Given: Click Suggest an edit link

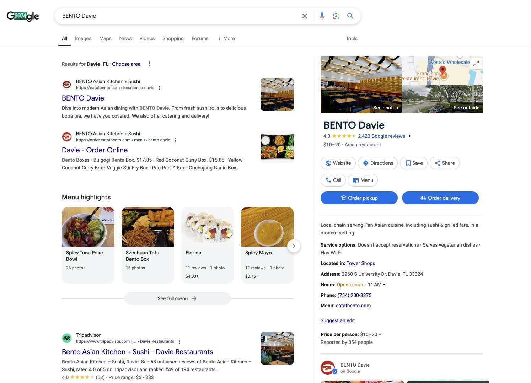Looking at the screenshot, I should (338, 320).
